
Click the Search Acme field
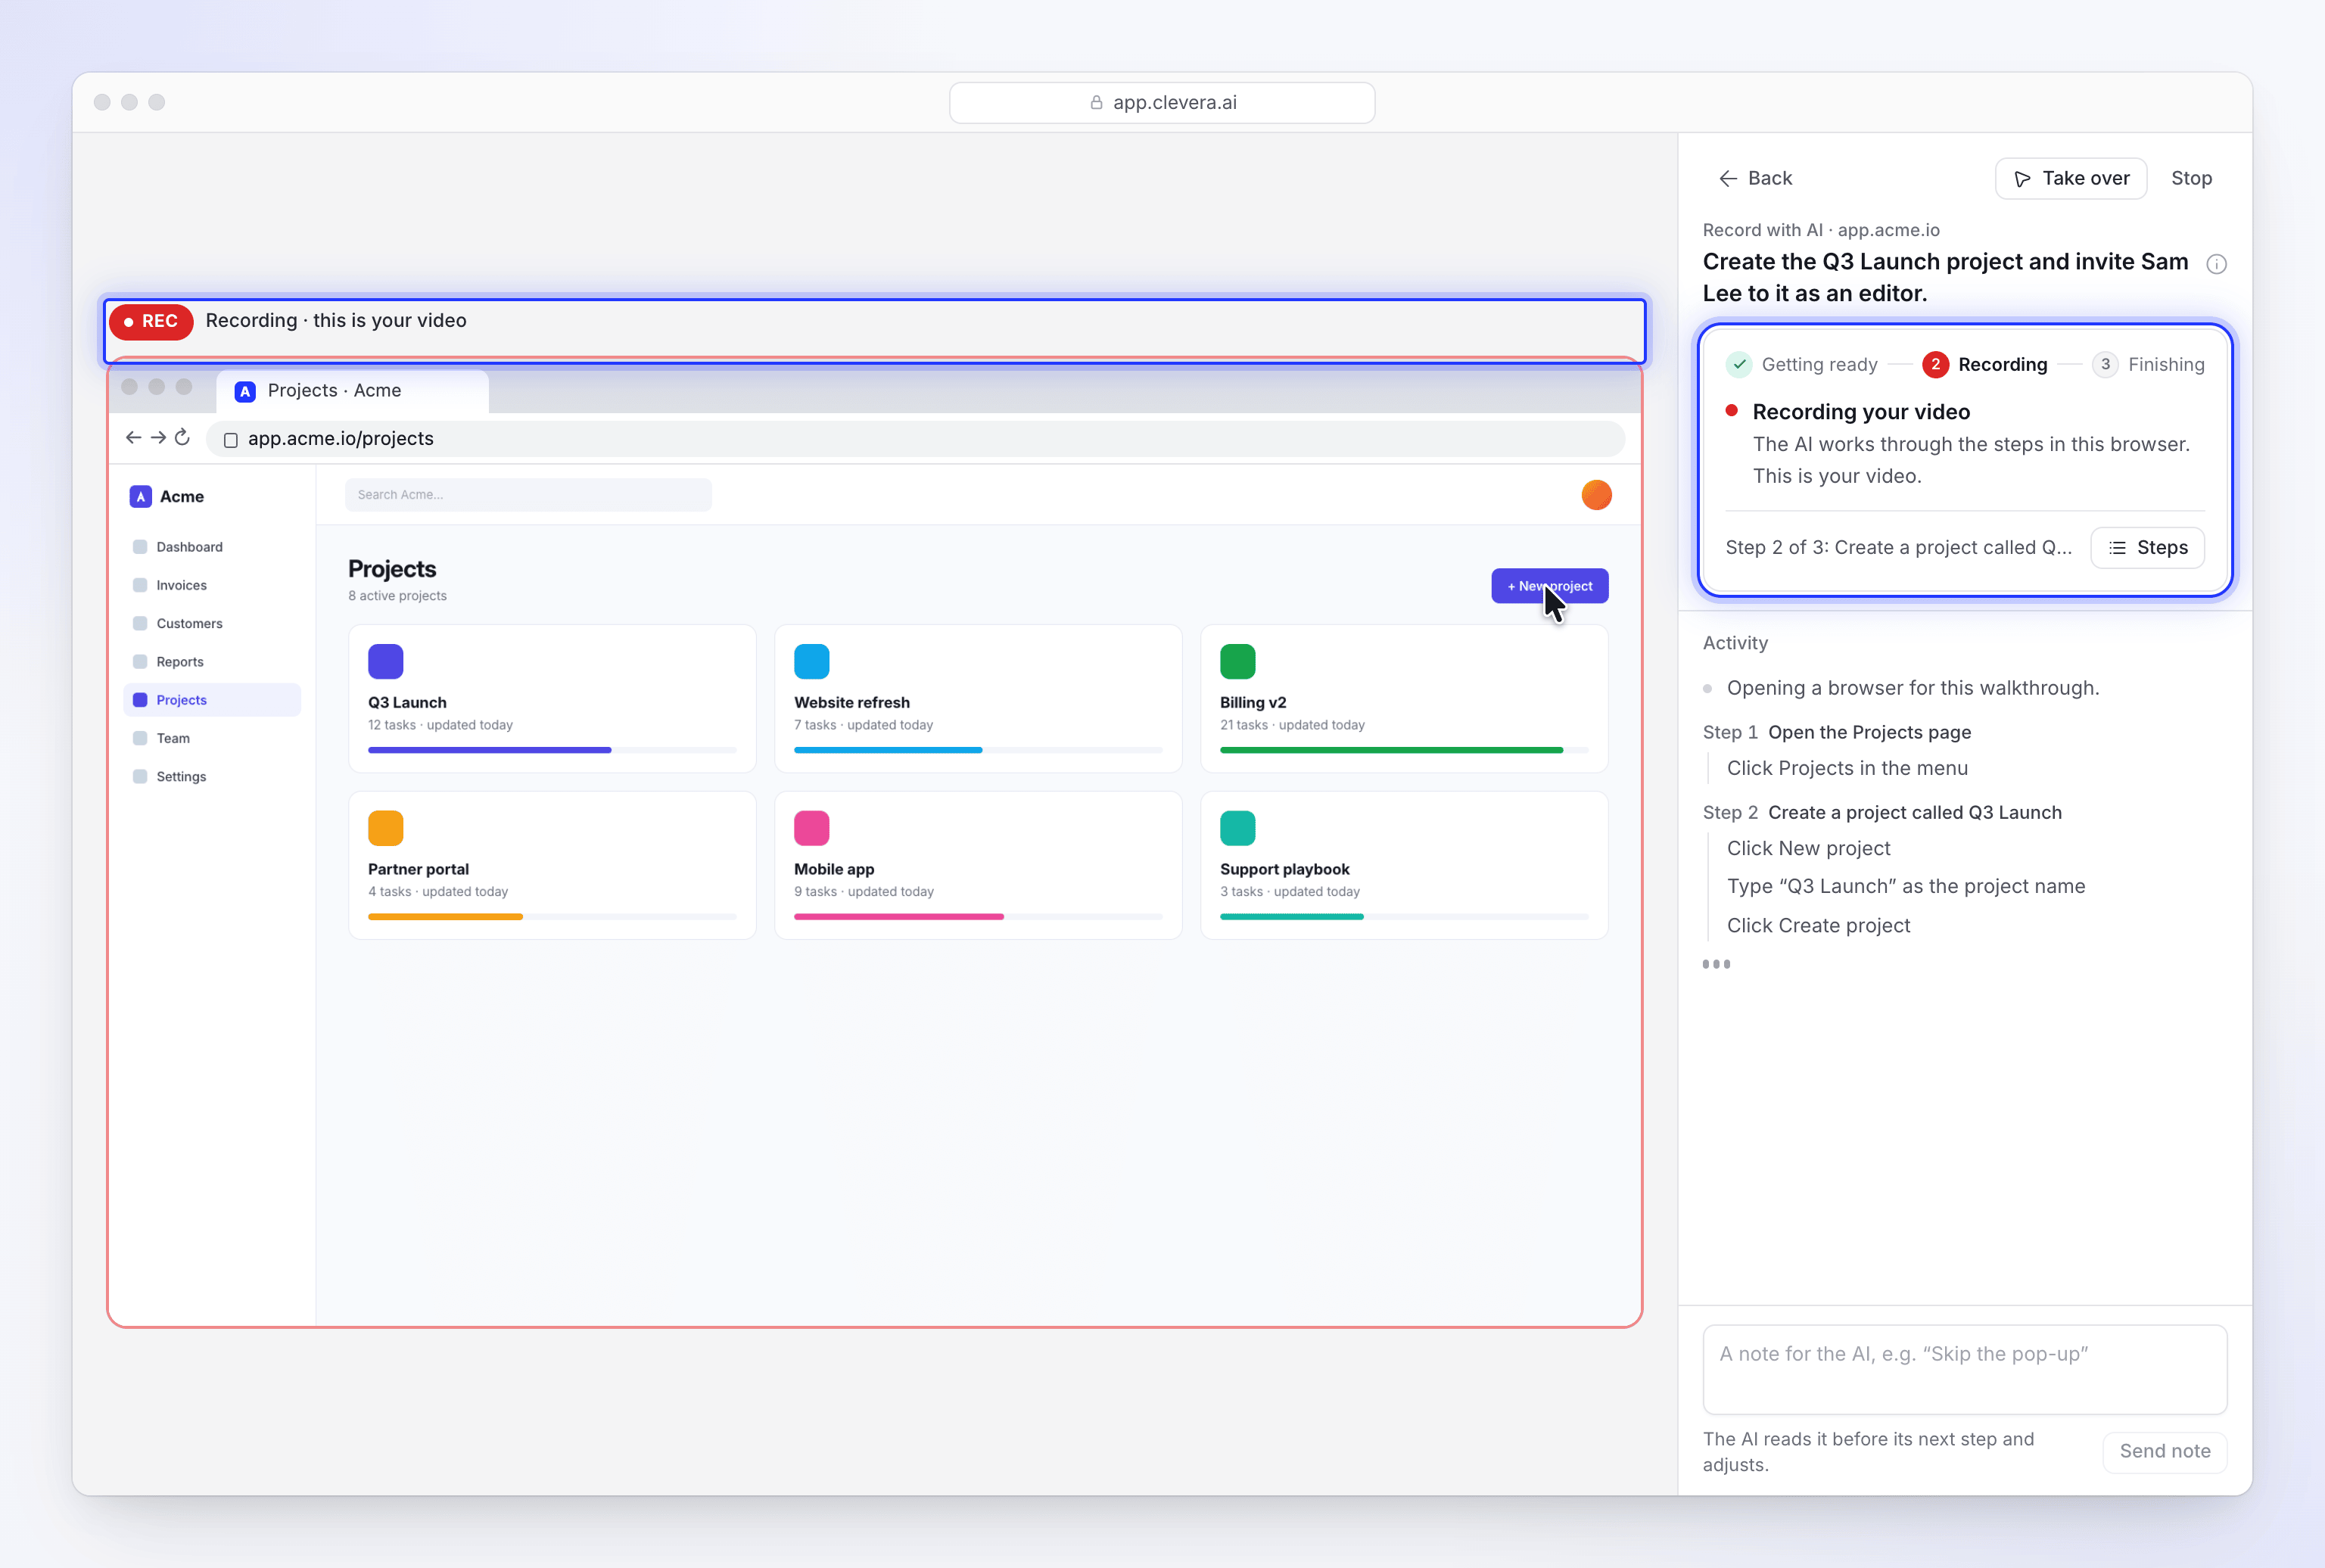(x=528, y=495)
